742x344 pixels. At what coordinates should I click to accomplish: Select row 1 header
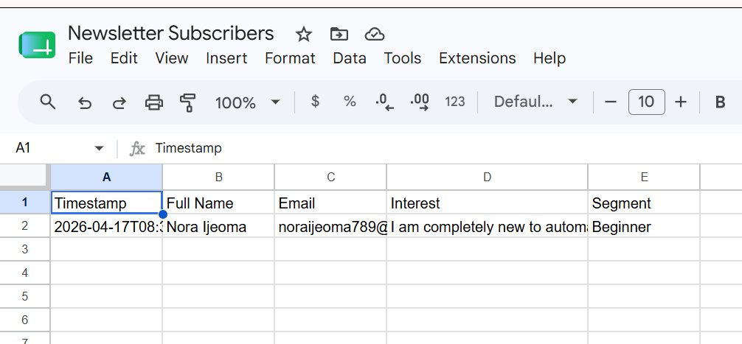24,203
